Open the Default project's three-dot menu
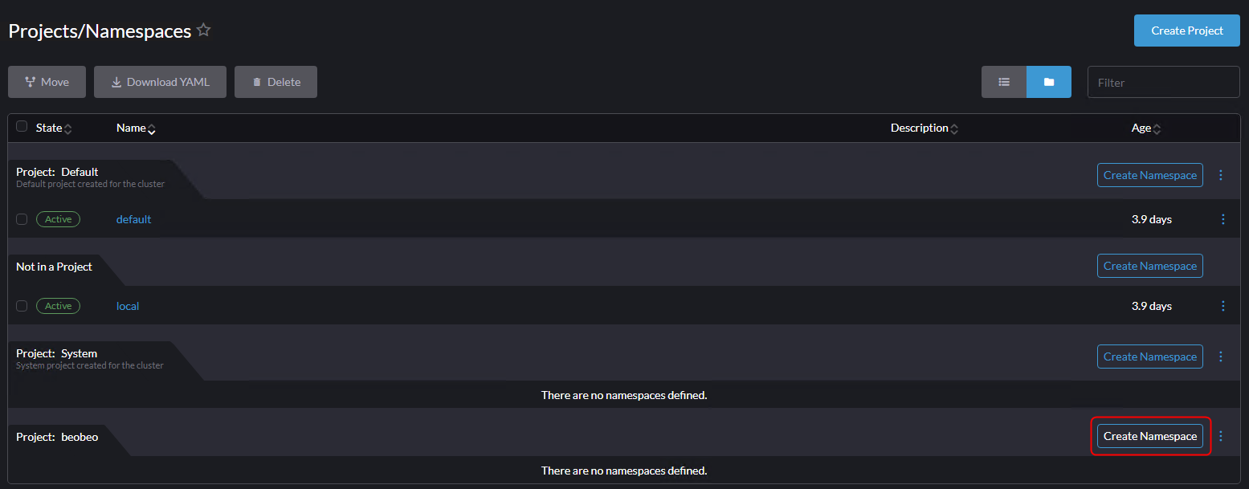The width and height of the screenshot is (1249, 489). coord(1221,175)
